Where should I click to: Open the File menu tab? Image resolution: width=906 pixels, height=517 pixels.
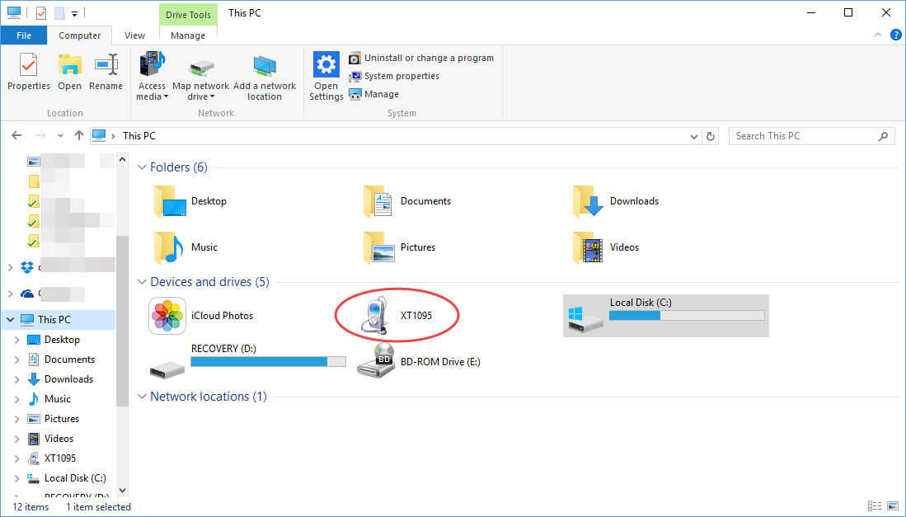coord(24,35)
